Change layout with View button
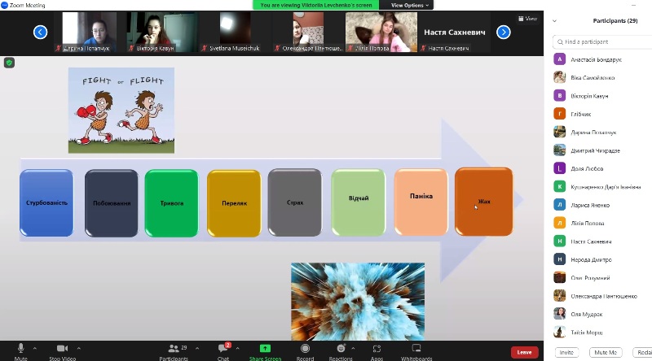The width and height of the screenshot is (652, 361). (x=527, y=19)
